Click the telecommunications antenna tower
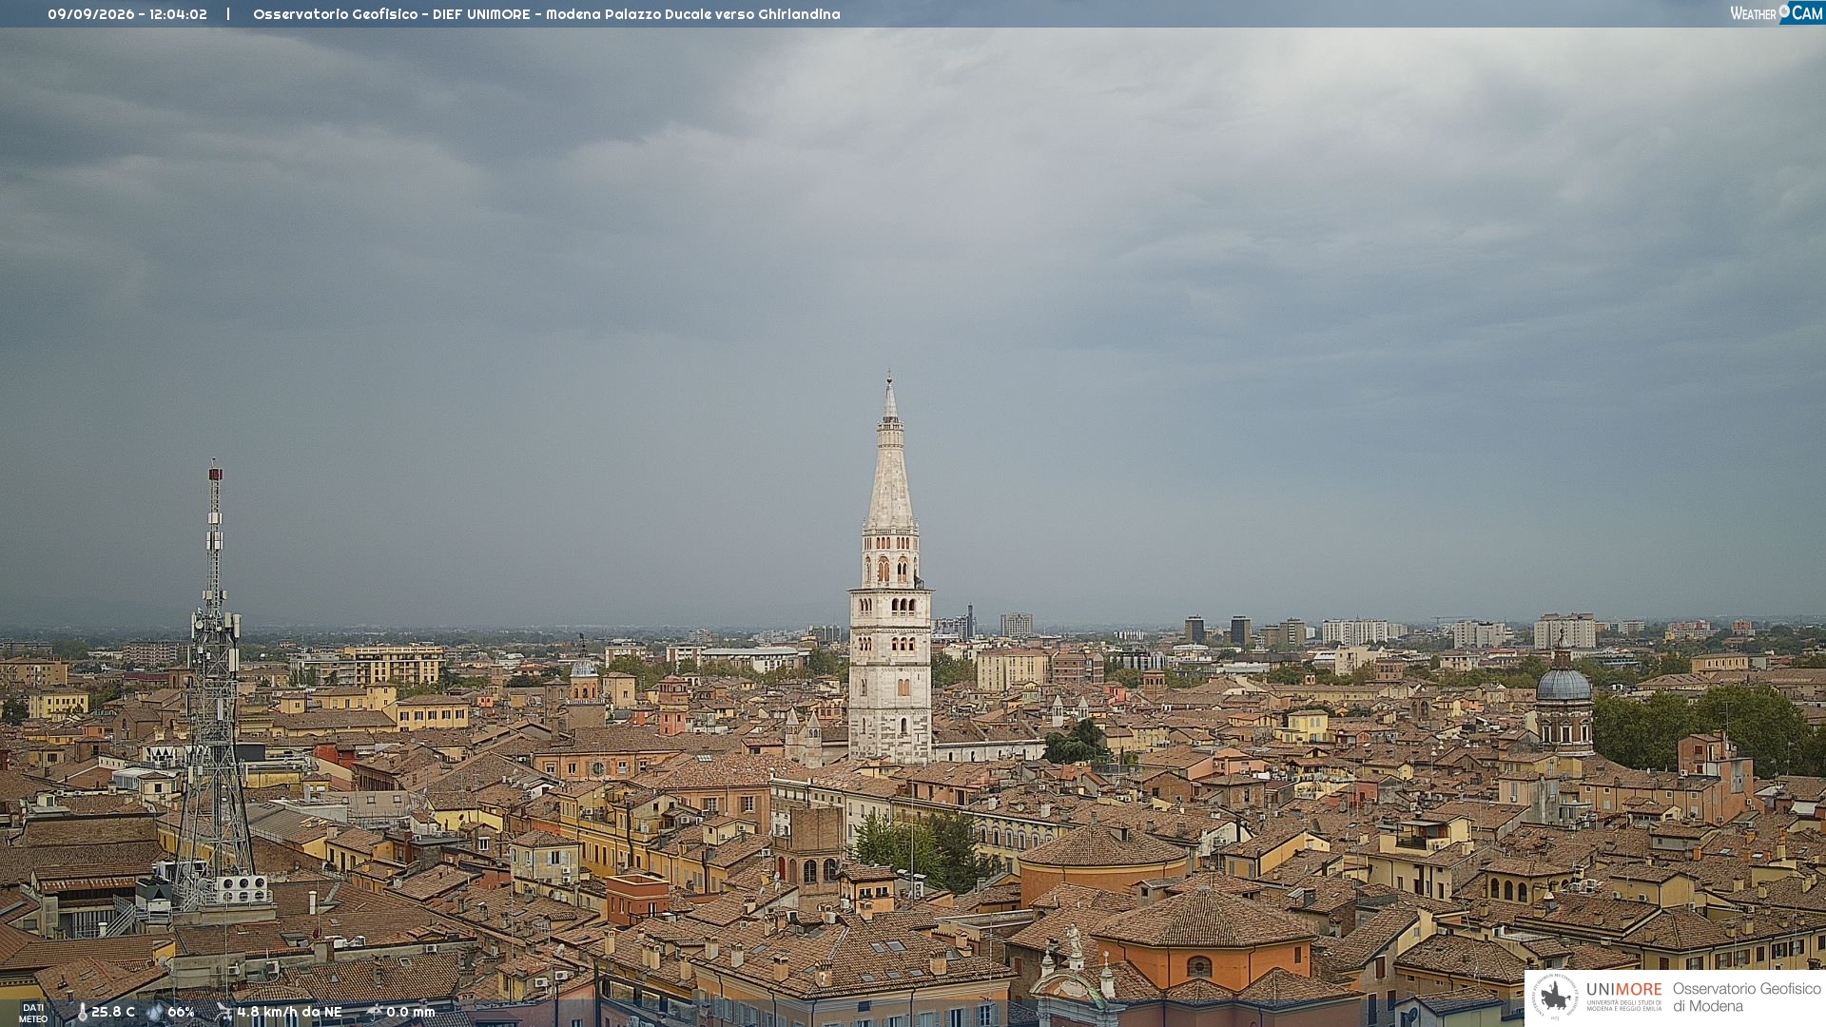Screen dimensions: 1826x1027 [x=215, y=685]
